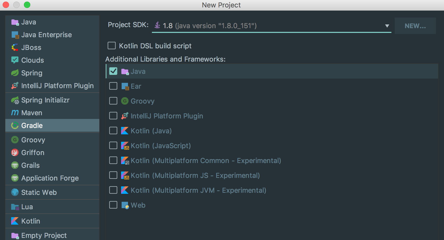Screen dimensions: 444x240
Task: Click the Clouds checkmark icon
Action: (15, 60)
